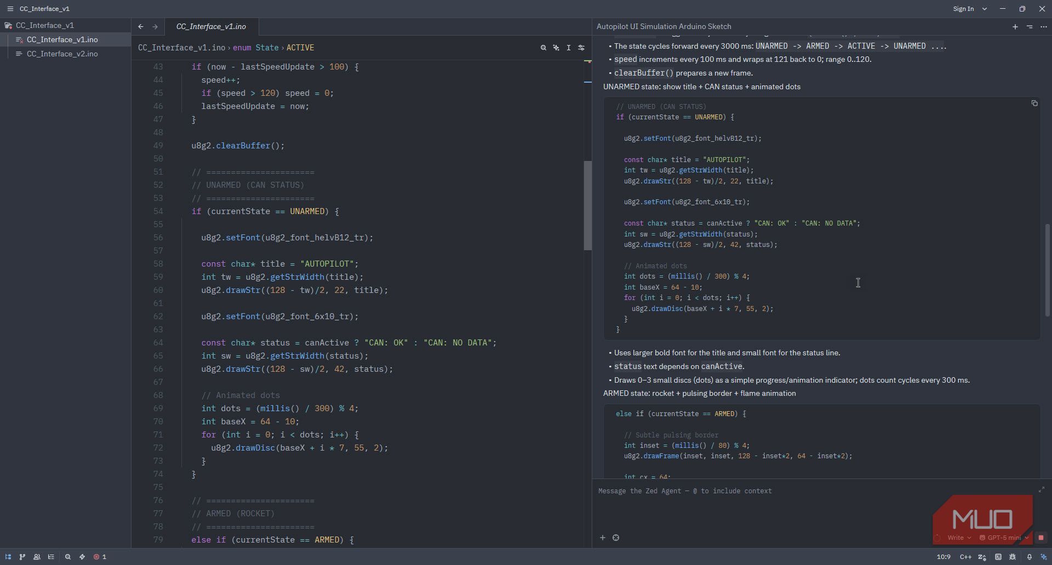Click the "// Subtle pulsing border" comment in agent panel
The image size is (1052, 565).
coord(671,435)
